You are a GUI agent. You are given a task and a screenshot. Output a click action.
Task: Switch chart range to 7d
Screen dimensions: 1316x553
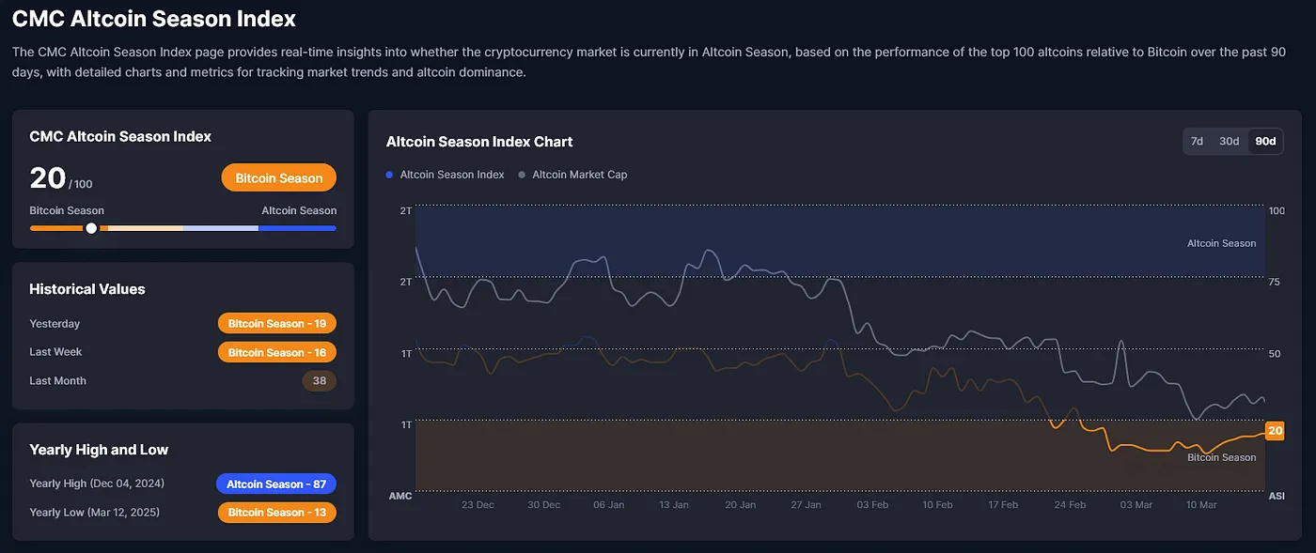(1197, 141)
